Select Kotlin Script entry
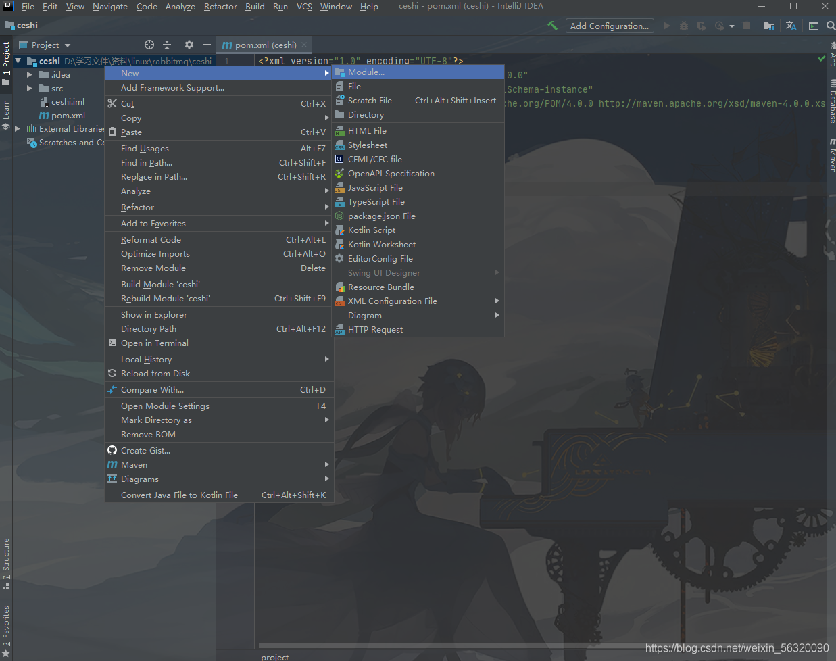Viewport: 836px width, 661px height. point(419,230)
